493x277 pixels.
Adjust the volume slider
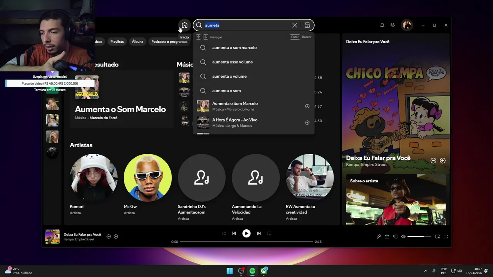(x=419, y=237)
